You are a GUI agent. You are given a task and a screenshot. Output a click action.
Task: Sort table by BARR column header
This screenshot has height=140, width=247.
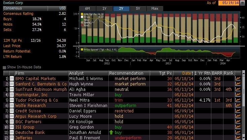(x=217, y=73)
